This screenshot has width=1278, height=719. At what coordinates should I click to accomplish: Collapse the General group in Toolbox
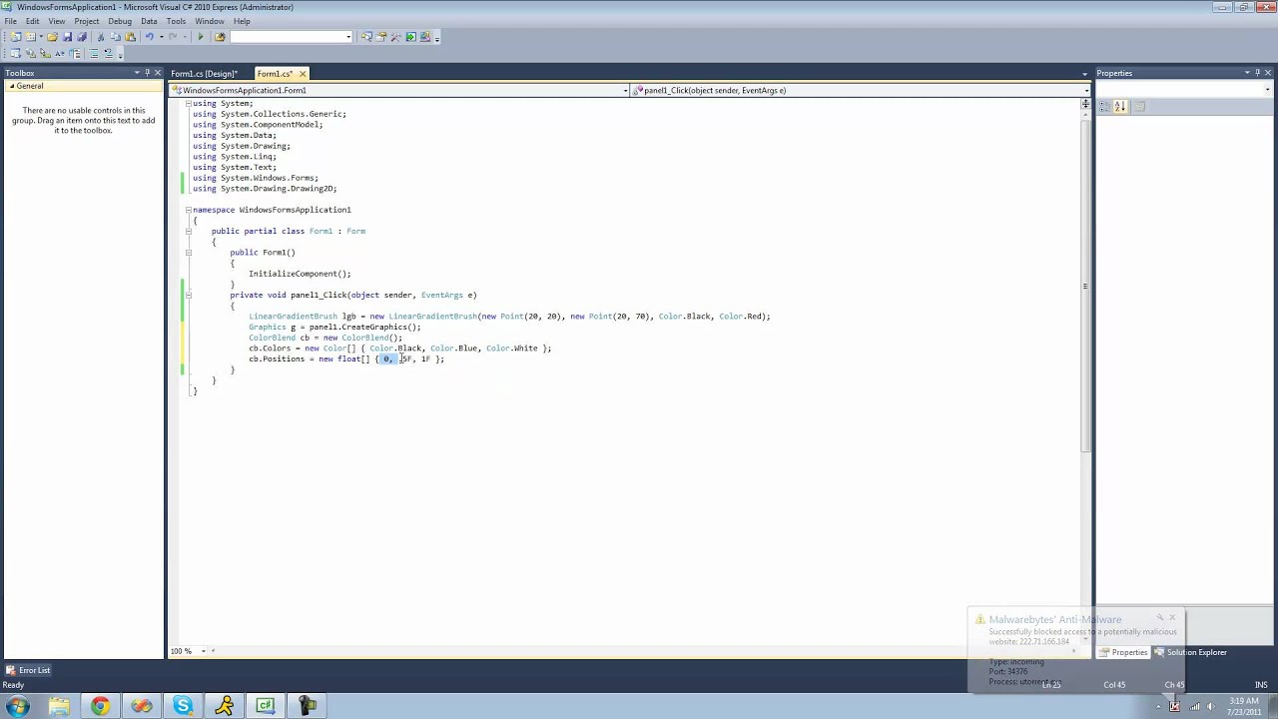click(12, 86)
